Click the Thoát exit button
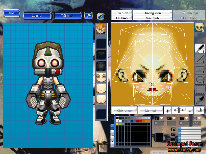This screenshot has width=206, height=154. 12,13
